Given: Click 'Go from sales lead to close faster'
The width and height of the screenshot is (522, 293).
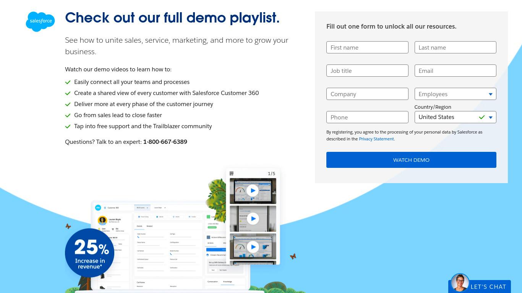Looking at the screenshot, I should coord(118,115).
